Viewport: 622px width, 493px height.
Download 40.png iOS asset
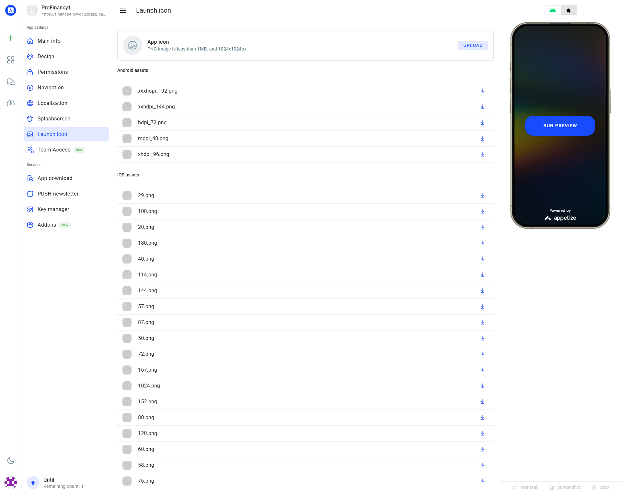[483, 259]
